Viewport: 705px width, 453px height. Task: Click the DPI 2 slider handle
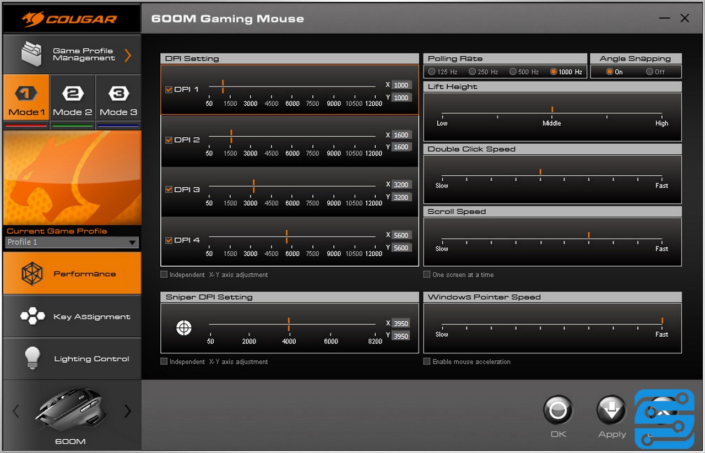pos(231,136)
